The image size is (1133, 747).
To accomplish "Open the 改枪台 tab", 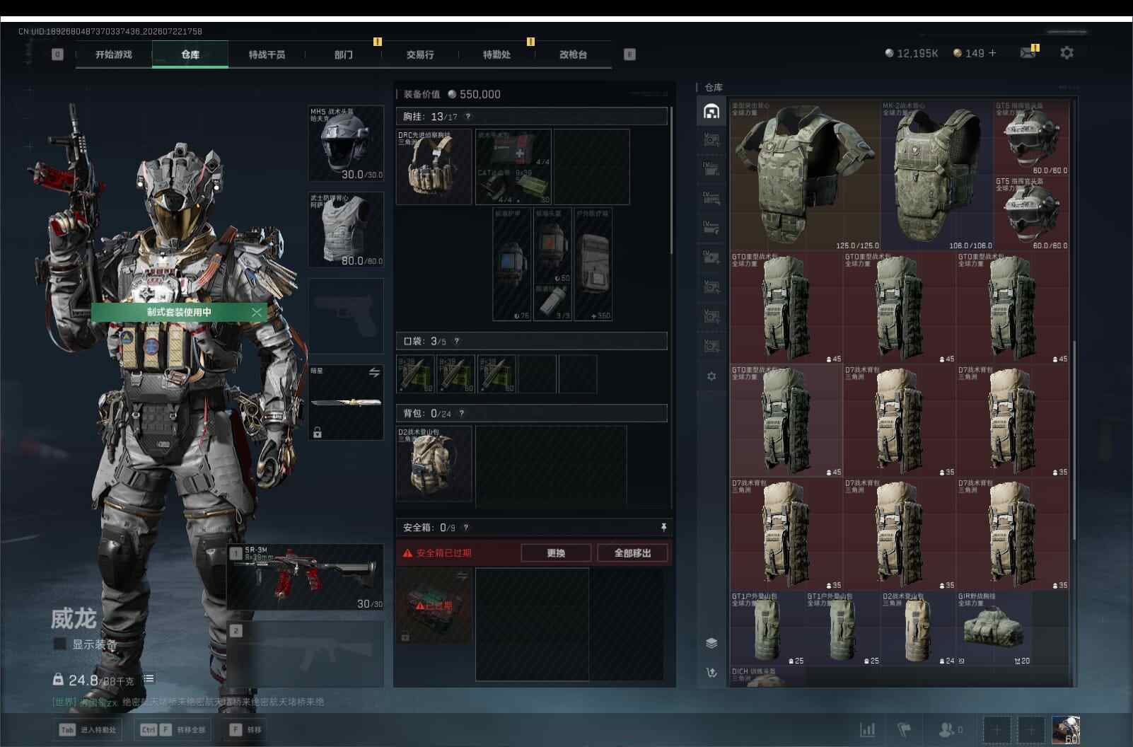I will tap(573, 54).
